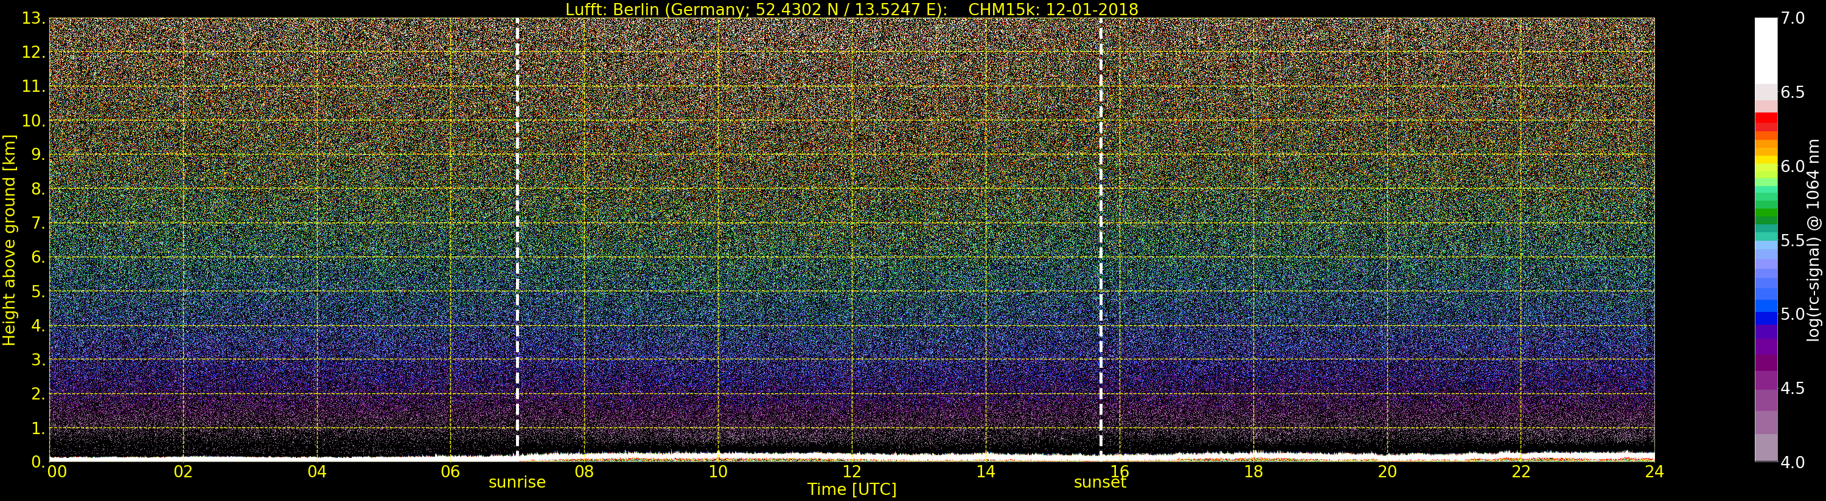Click the height axis tick "6."
The height and width of the screenshot is (501, 1826).
pyautogui.click(x=38, y=257)
